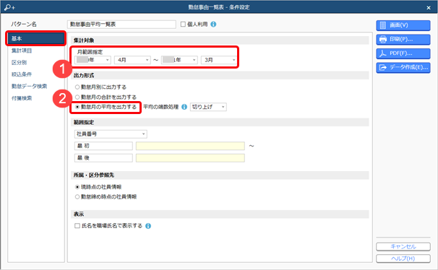This screenshot has height=270, width=438.
Task: Click the 最初 yellow input field
Action: 190,146
